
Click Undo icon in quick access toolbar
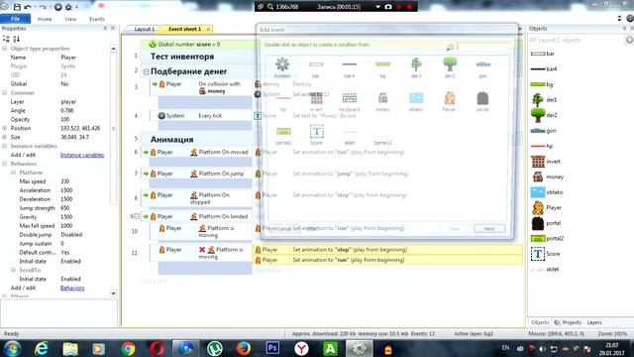(x=28, y=7)
